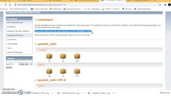Bookmark this page with star icon
The width and height of the screenshot is (171, 96).
(x=160, y=5)
